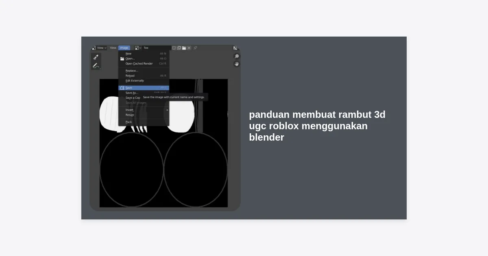This screenshot has width=488, height=256.
Task: Open the editor type dropdown
Action: coord(94,48)
